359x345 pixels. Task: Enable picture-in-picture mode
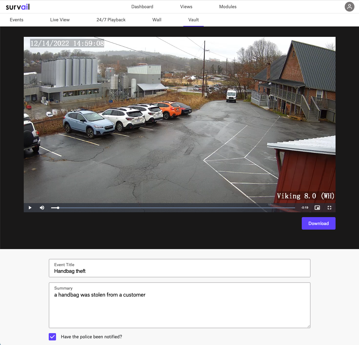pos(317,208)
